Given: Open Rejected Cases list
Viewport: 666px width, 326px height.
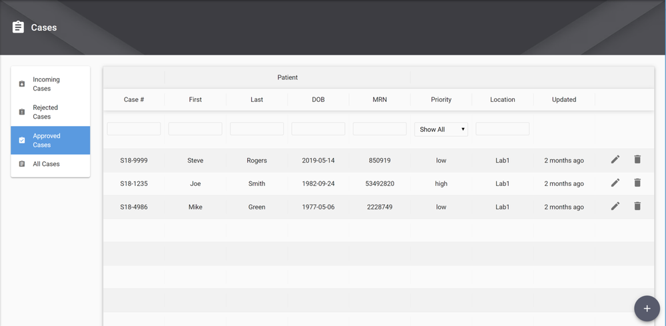Looking at the screenshot, I should 50,112.
